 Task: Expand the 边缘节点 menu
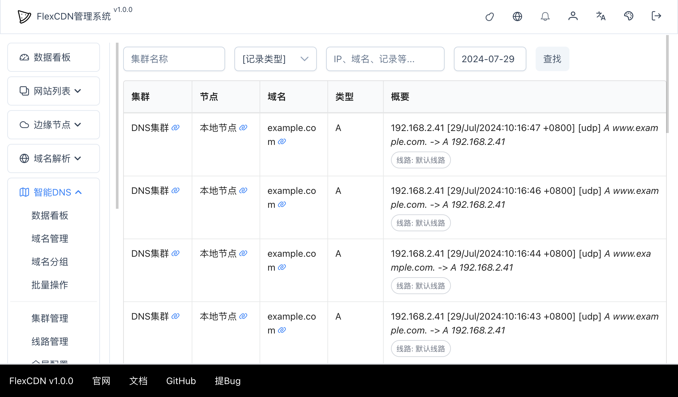coord(53,125)
